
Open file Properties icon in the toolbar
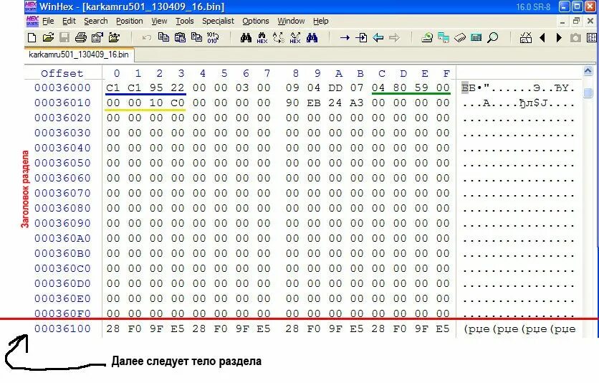(97, 37)
